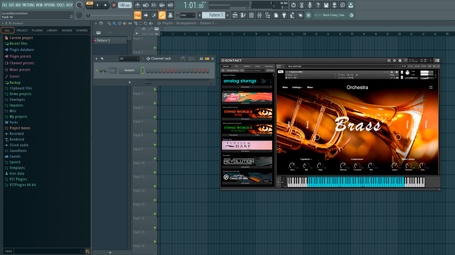Click browser search magnifier icon
455x255 pixels.
pos(88,251)
